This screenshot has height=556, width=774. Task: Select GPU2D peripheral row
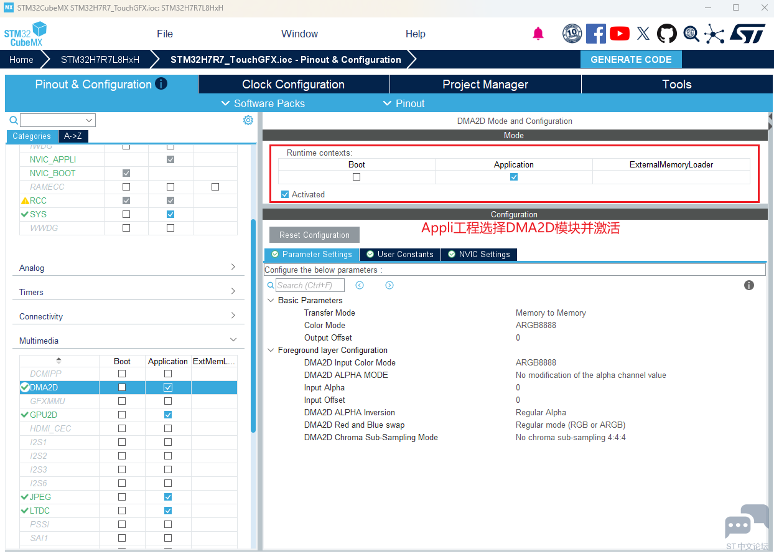click(x=128, y=415)
